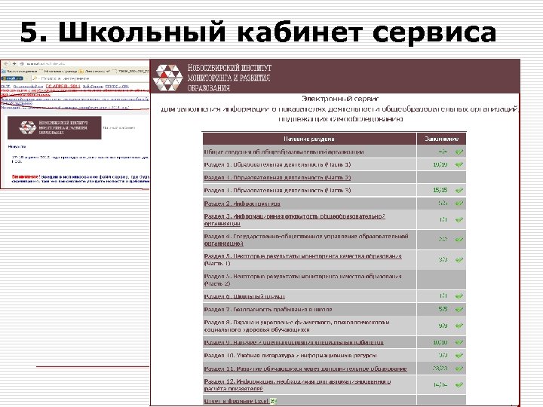Open 'Раздел 11. Развитие обучающихся' link
543x407 pixels.
(x=305, y=369)
